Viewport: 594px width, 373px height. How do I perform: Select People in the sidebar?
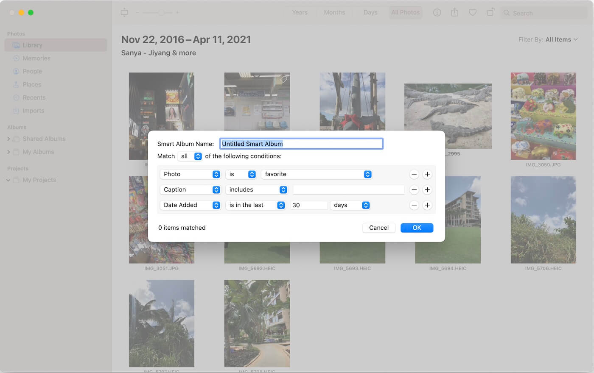(x=32, y=71)
